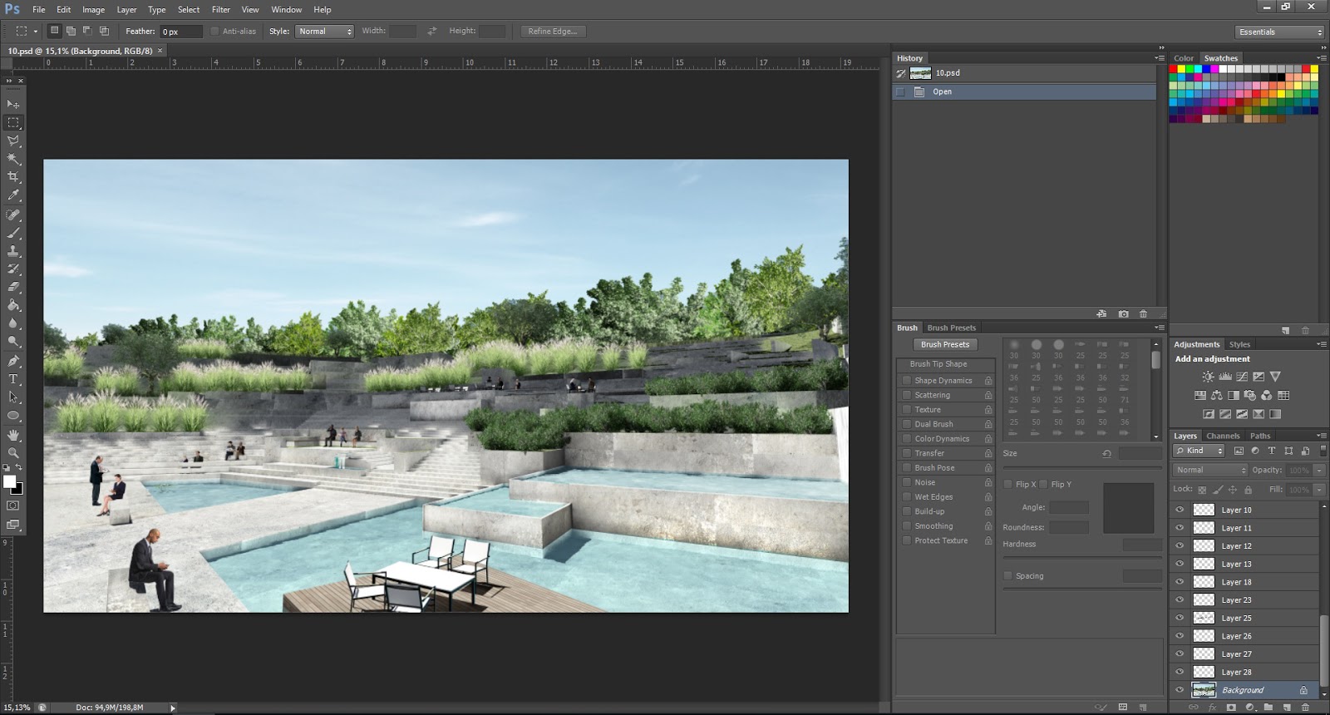This screenshot has width=1330, height=715.
Task: Delete current state trash icon in History
Action: (x=1143, y=314)
